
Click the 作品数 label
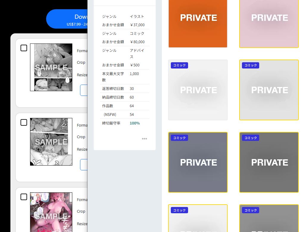click(107, 106)
